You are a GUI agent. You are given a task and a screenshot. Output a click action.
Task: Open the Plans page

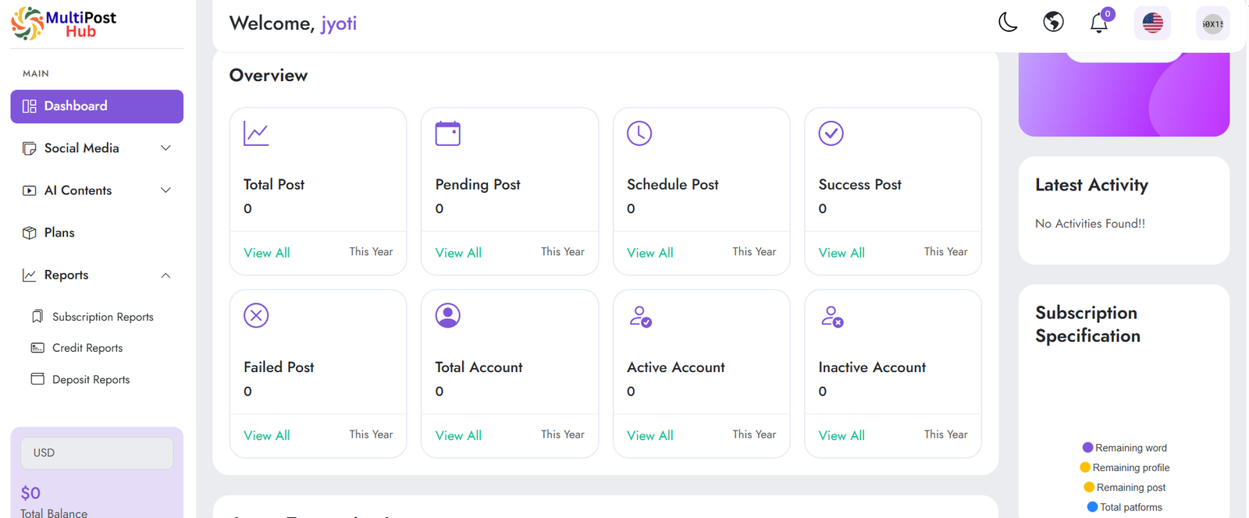click(x=59, y=232)
